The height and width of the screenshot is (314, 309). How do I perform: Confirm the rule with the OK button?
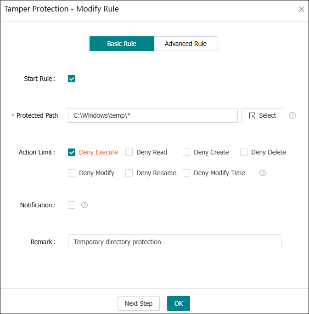click(x=178, y=303)
